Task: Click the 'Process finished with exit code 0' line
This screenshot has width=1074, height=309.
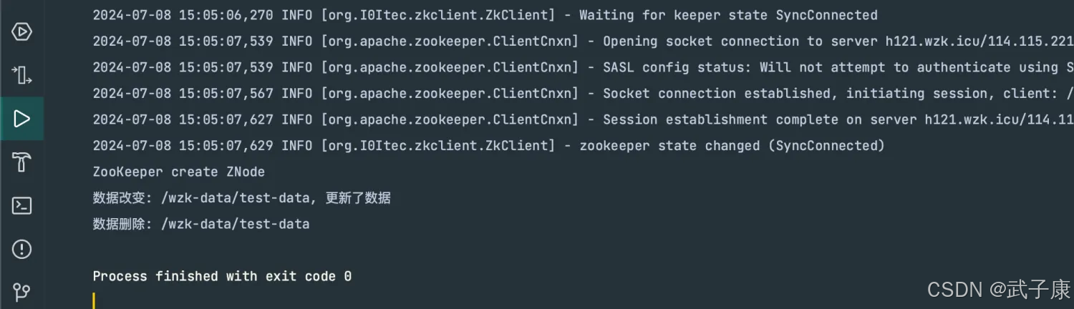Action: 222,276
